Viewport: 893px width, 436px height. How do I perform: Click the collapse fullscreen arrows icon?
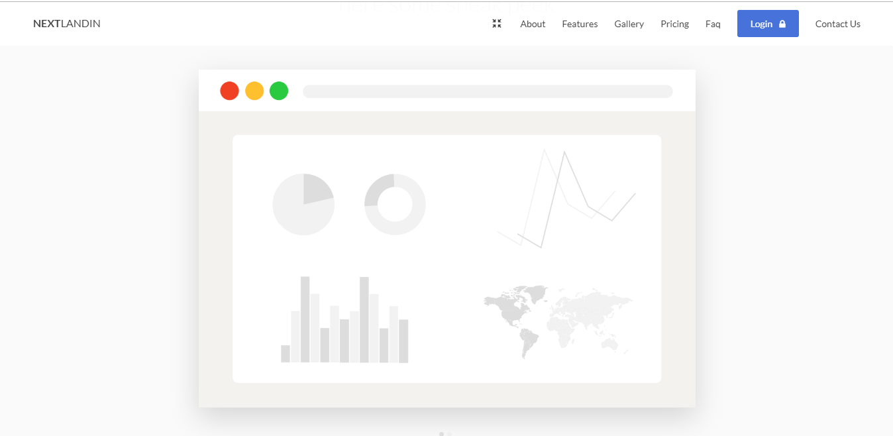(x=497, y=24)
